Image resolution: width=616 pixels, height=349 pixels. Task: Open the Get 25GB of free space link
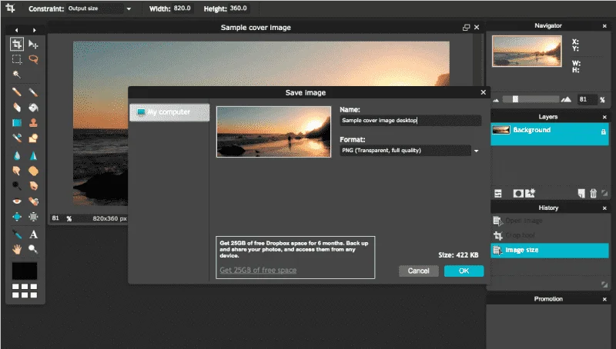click(258, 270)
